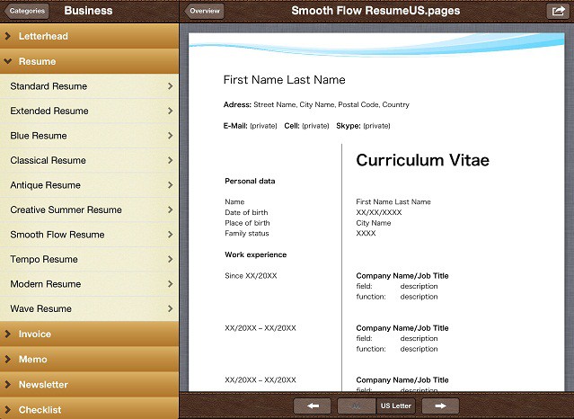
Task: Open the Wave Resume template
Action: (89, 308)
